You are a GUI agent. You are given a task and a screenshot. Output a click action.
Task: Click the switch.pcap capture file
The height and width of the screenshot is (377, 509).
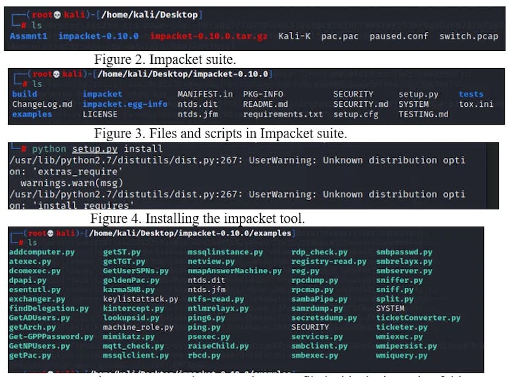point(468,36)
